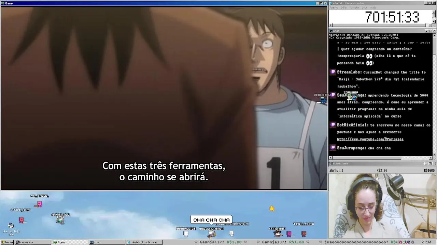
Task: Click the webcam feed of the streamer
Action: [x=382, y=206]
